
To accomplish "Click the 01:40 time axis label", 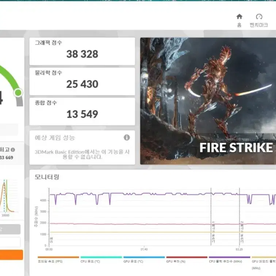I will (144, 249).
